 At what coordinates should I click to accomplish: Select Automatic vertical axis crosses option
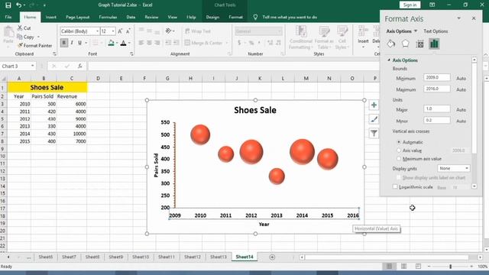[x=399, y=142]
